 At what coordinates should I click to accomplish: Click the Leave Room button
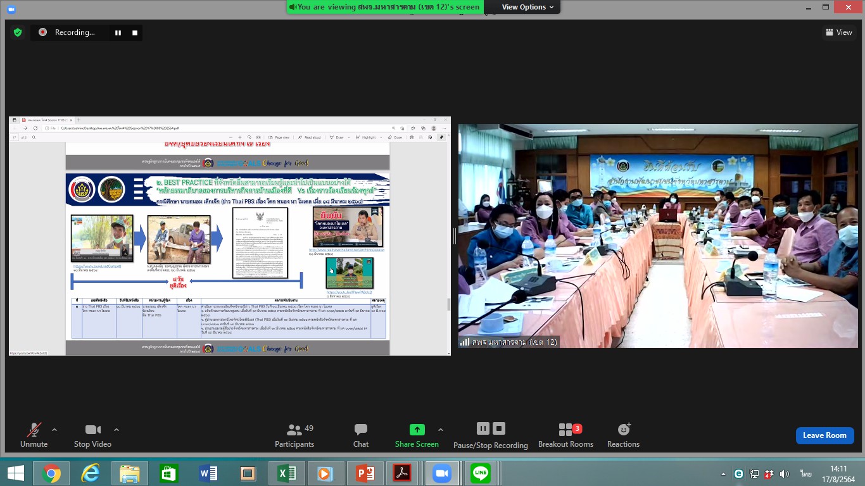point(824,435)
